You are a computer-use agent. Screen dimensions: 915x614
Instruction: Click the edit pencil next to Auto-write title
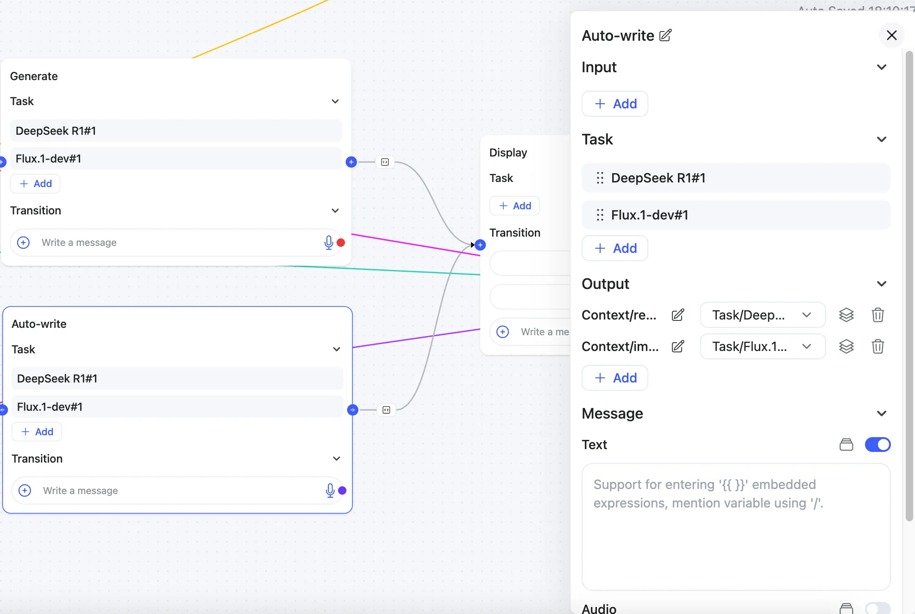(x=665, y=35)
